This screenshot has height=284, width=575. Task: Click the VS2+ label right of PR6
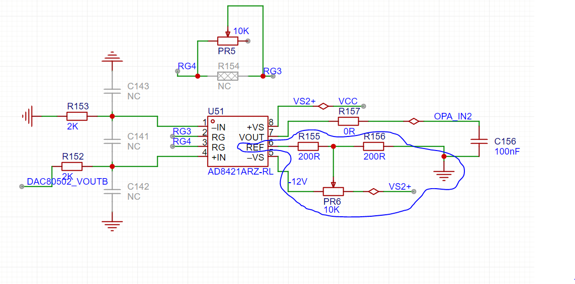coord(400,187)
